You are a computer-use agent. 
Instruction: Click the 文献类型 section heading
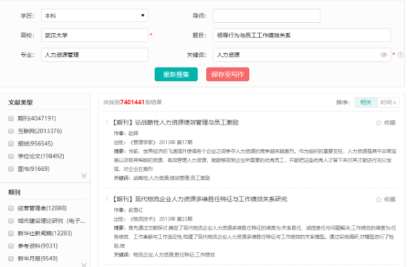tap(20, 102)
